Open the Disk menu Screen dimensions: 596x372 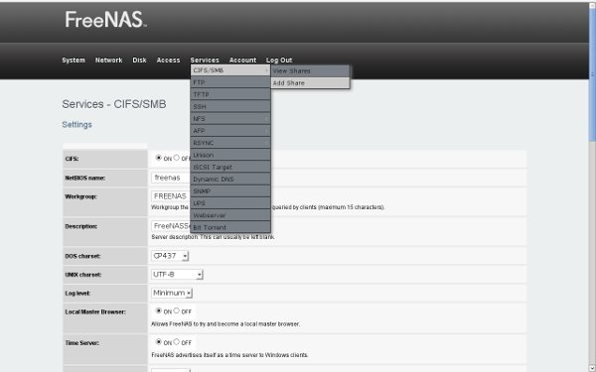pos(139,60)
